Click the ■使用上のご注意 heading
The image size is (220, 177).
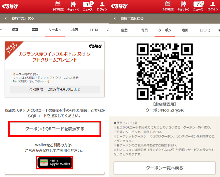pyautogui.click(x=125, y=123)
